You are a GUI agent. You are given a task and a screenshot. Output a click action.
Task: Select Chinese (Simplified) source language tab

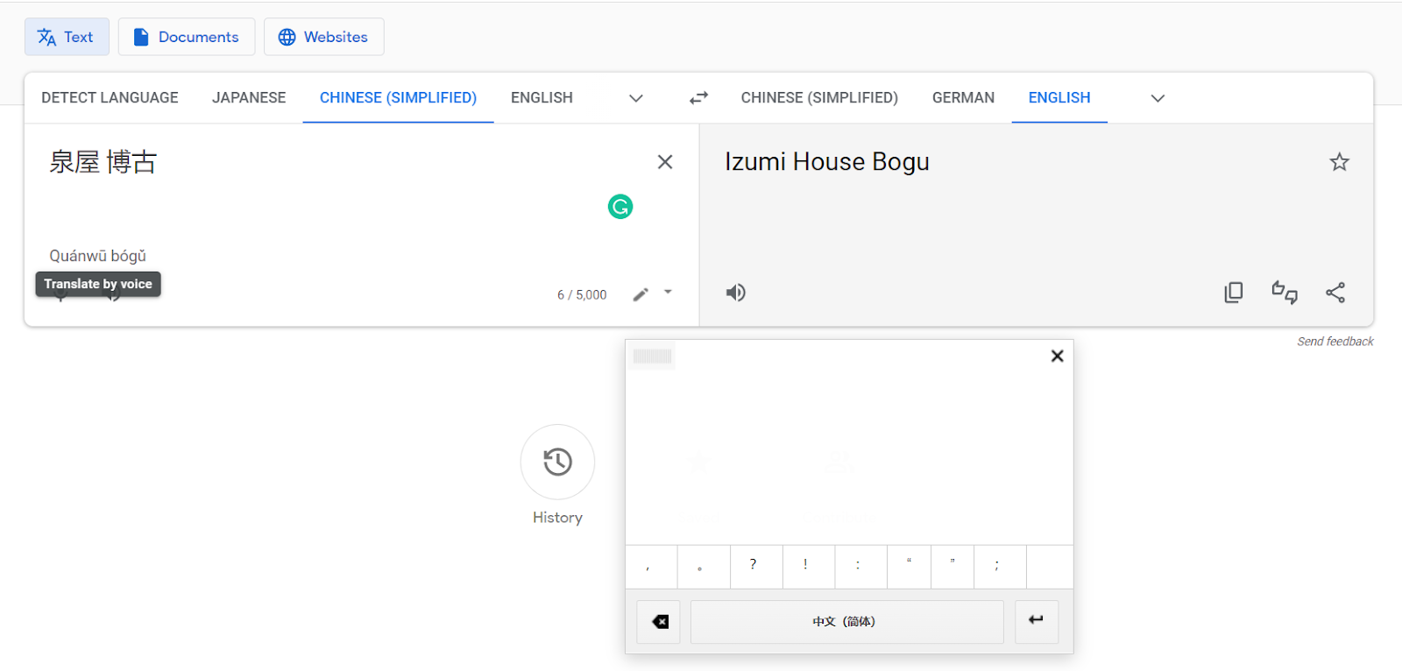398,97
